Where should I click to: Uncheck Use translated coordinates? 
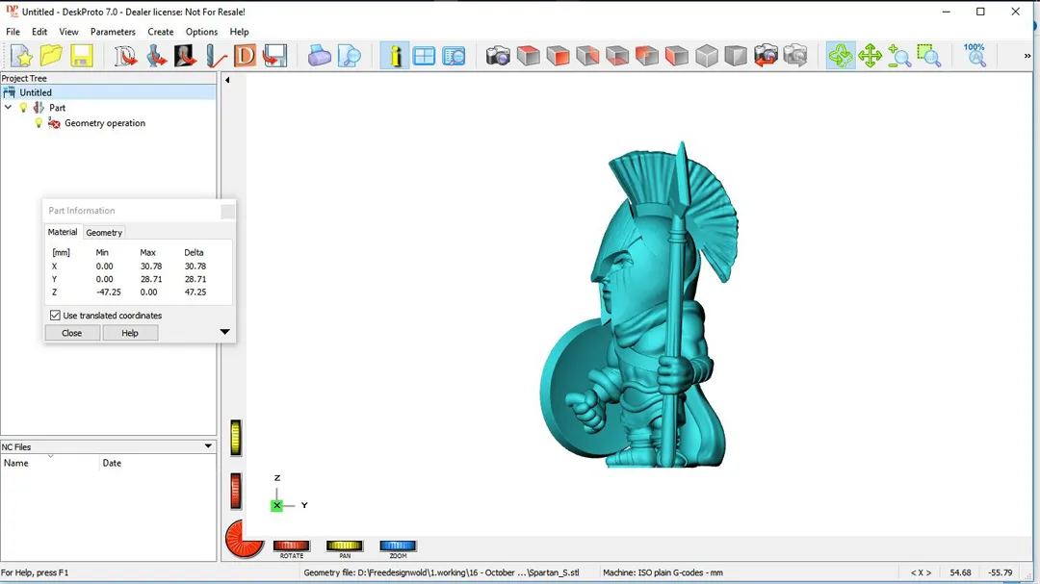point(55,316)
